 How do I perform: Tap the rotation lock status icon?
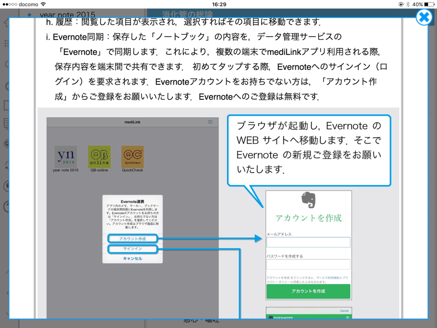[401, 4]
